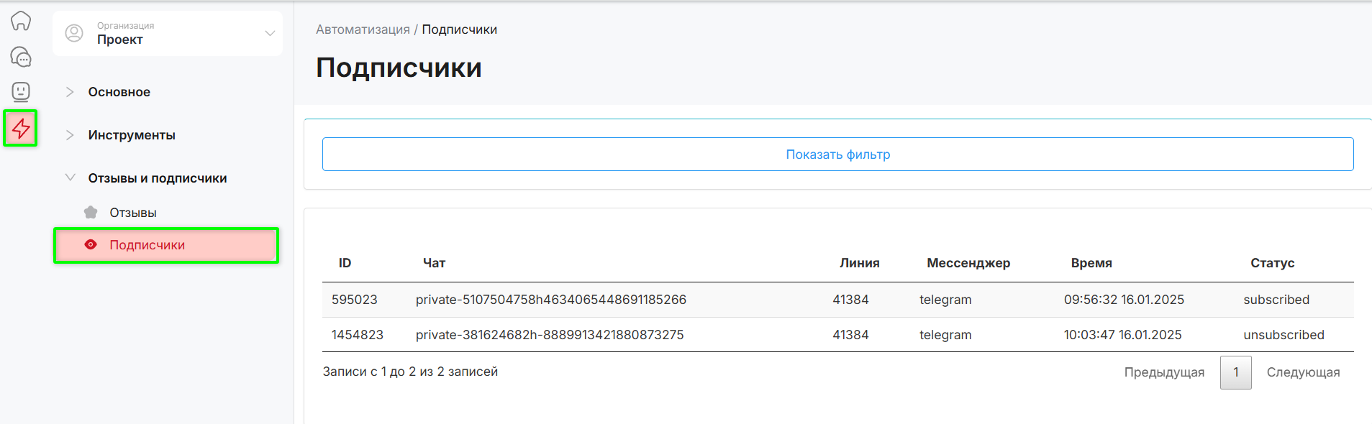Expand the Основное section
Viewport: 1372px width, 424px height.
tap(119, 92)
